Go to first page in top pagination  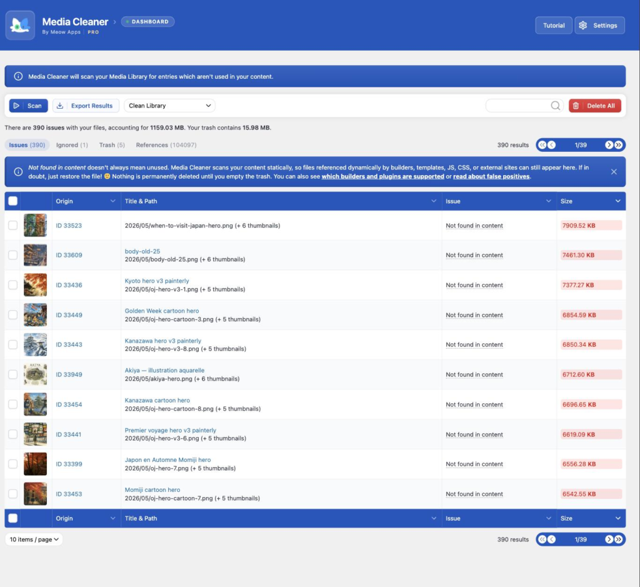pos(542,145)
